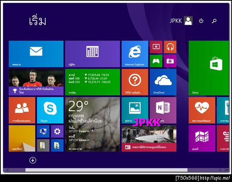The image size is (232, 182).
Task: Click the power options icon
Action: click(201, 21)
